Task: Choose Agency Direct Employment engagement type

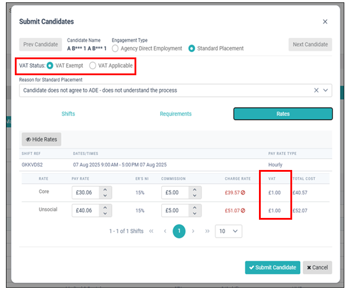Action: (115, 49)
